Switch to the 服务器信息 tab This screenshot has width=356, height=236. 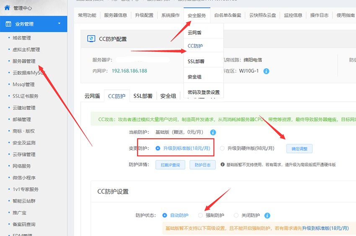click(116, 15)
